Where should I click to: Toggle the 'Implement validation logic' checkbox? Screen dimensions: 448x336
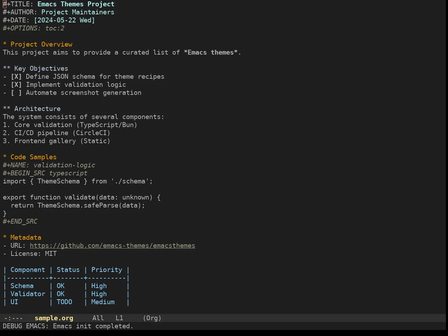coord(16,85)
